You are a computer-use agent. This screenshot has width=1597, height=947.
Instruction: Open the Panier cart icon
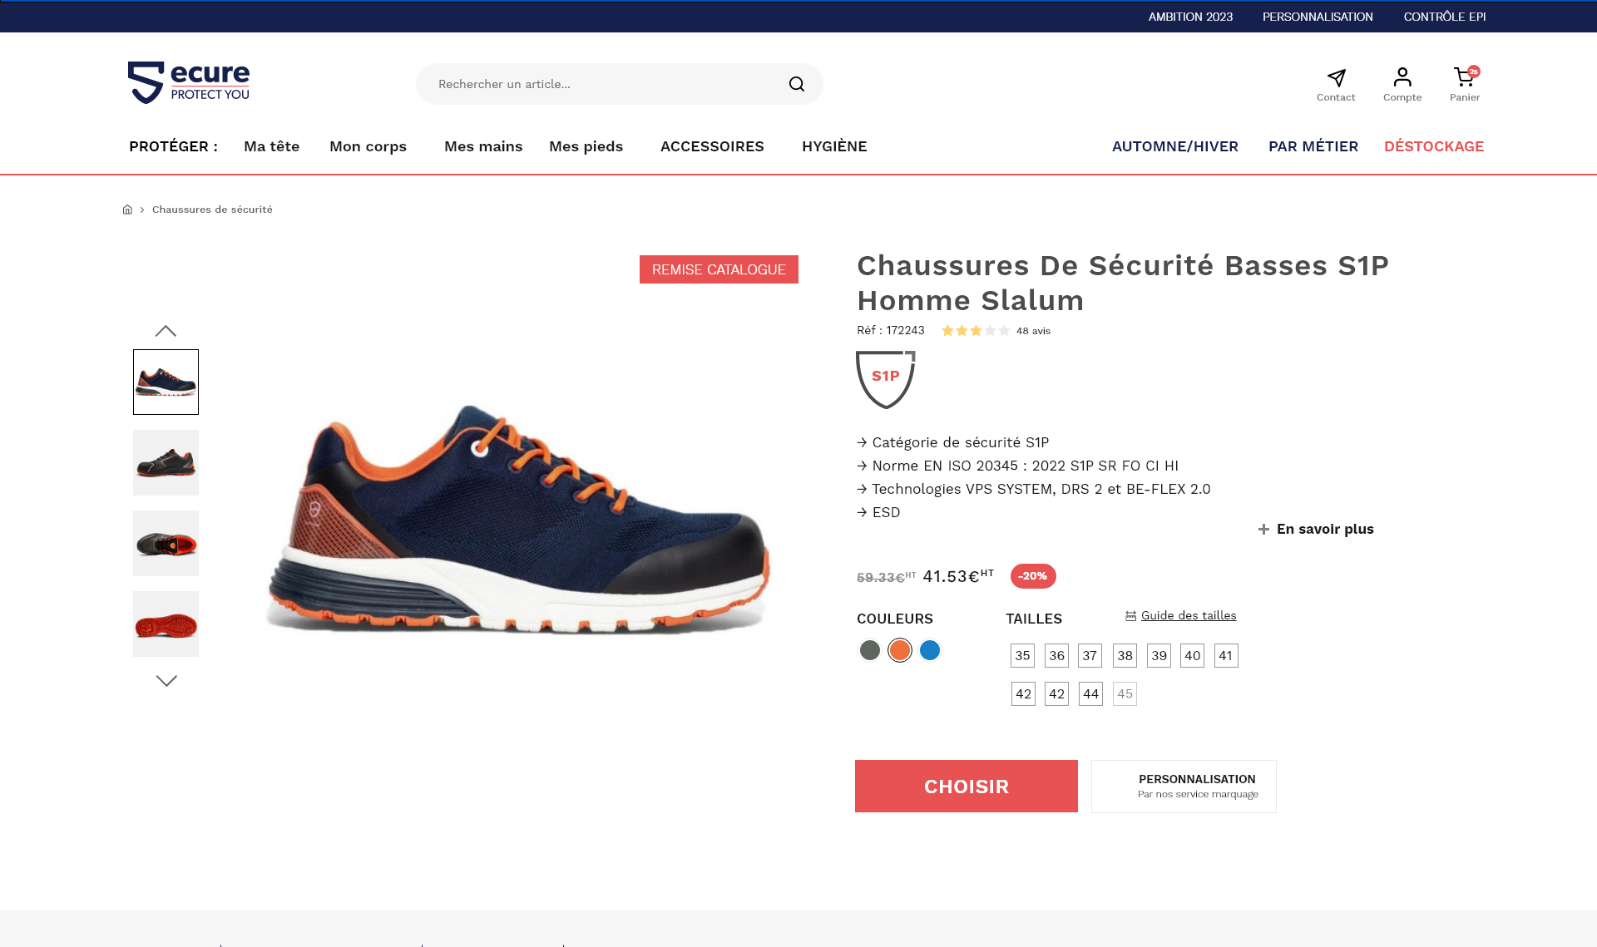(x=1464, y=77)
